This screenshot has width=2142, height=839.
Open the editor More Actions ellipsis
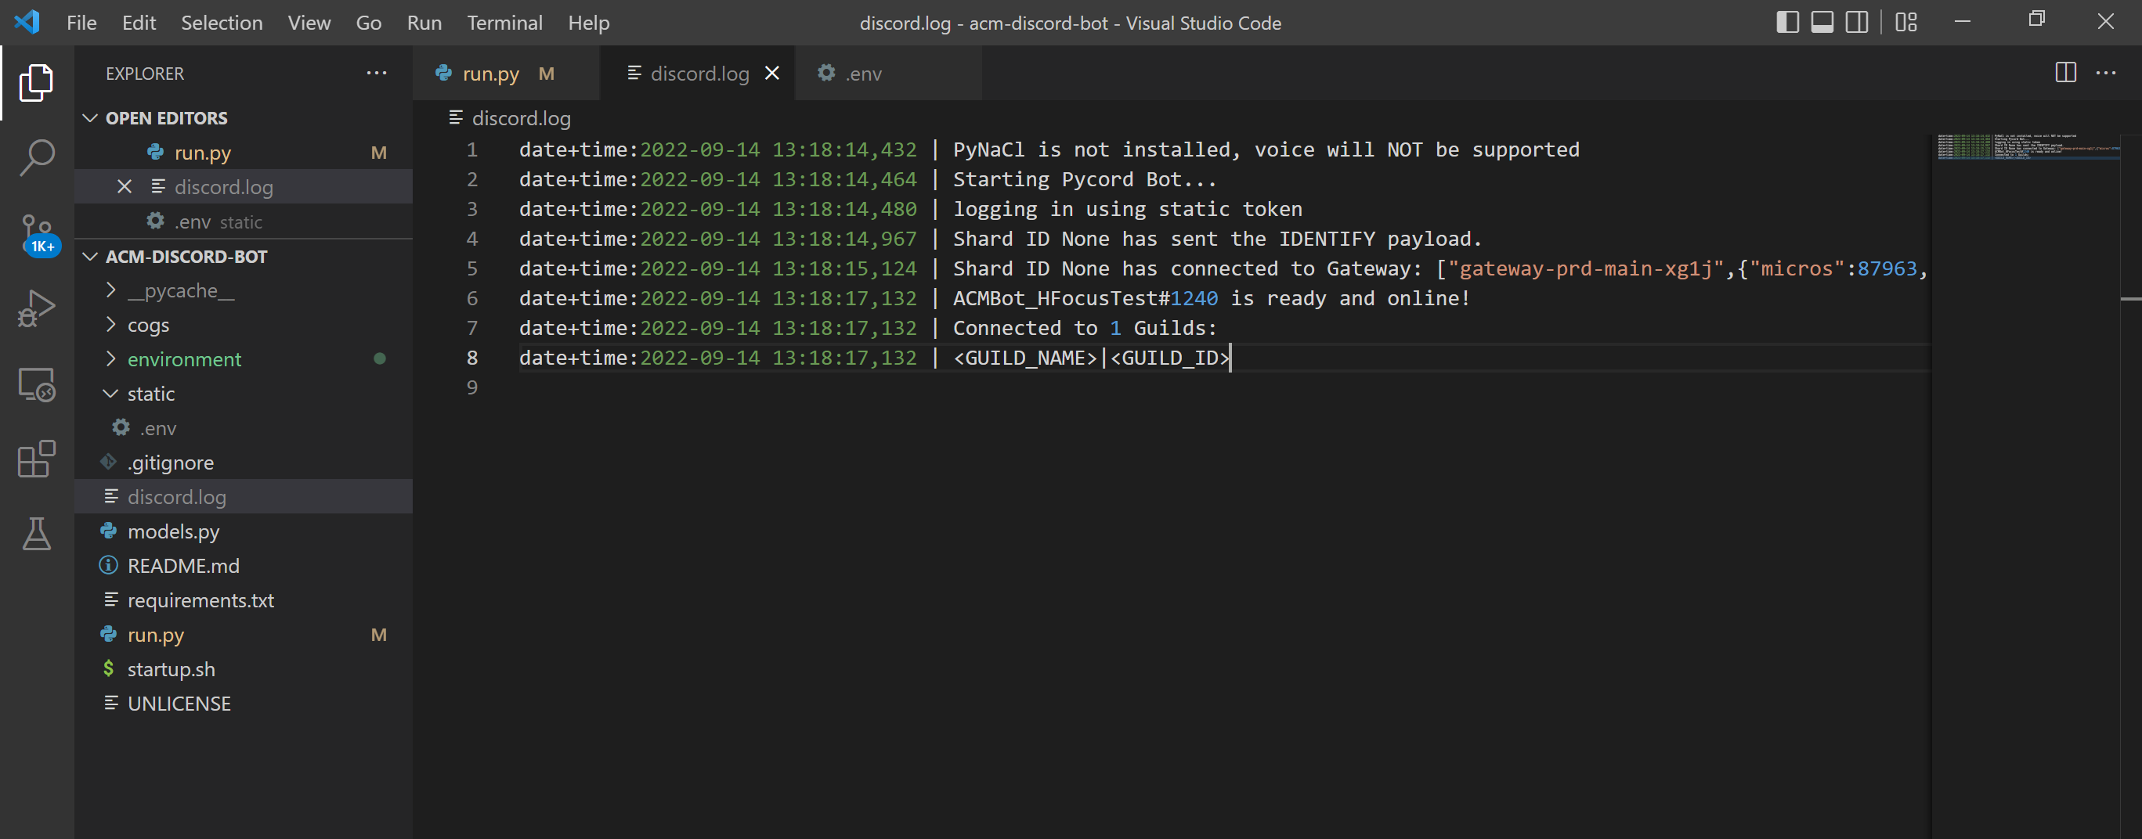[x=2105, y=73]
